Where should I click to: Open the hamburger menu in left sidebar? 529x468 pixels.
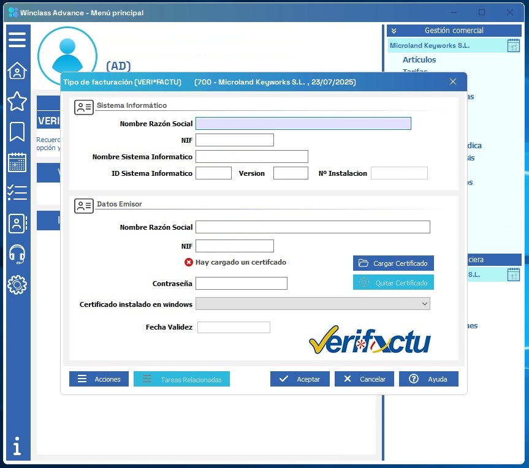point(17,40)
